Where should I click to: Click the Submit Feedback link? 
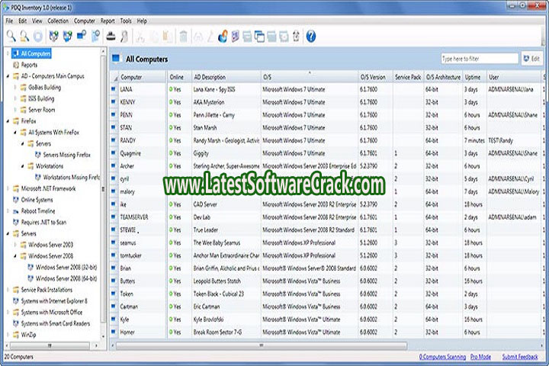pyautogui.click(x=520, y=357)
